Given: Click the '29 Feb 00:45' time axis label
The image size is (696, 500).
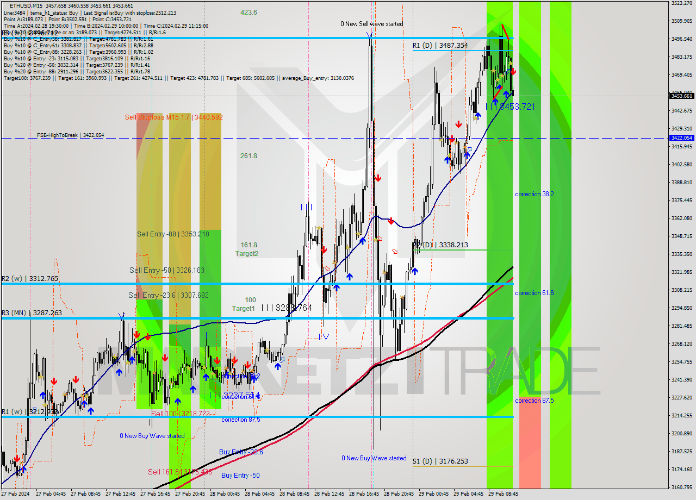Looking at the screenshot, I should click(x=434, y=495).
